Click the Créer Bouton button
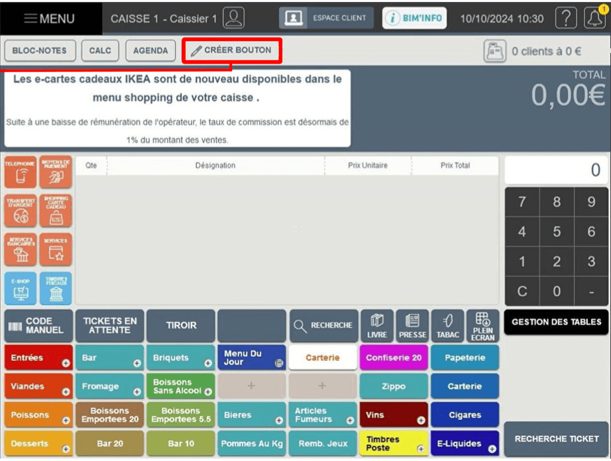The image size is (611, 461). point(232,50)
